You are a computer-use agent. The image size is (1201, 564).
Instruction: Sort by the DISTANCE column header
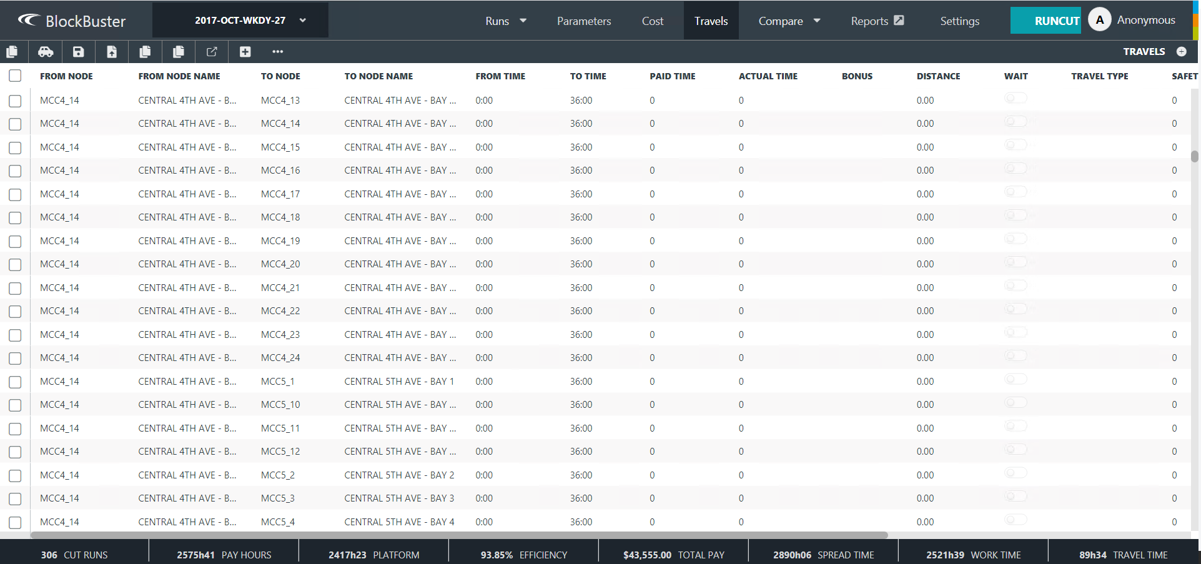coord(938,76)
